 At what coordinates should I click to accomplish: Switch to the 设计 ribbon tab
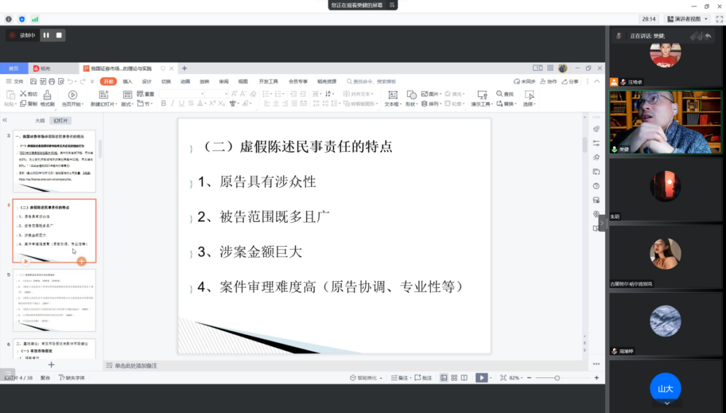tap(147, 81)
